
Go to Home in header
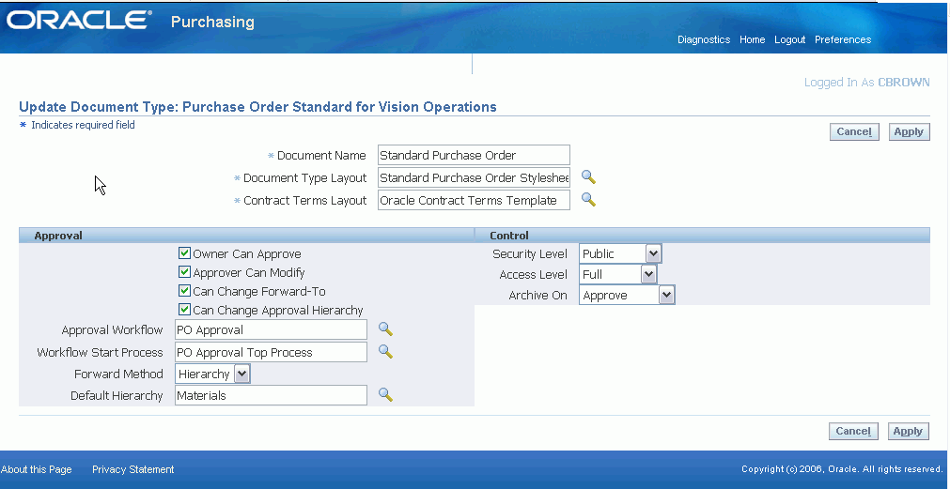pyautogui.click(x=752, y=39)
